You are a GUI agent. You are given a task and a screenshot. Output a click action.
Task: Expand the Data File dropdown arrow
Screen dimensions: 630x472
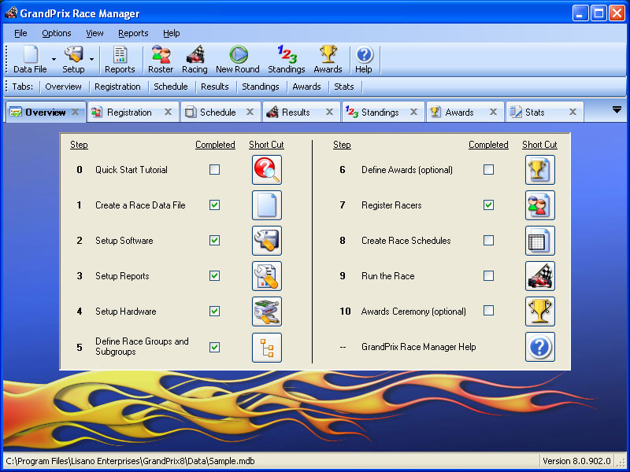tap(54, 60)
